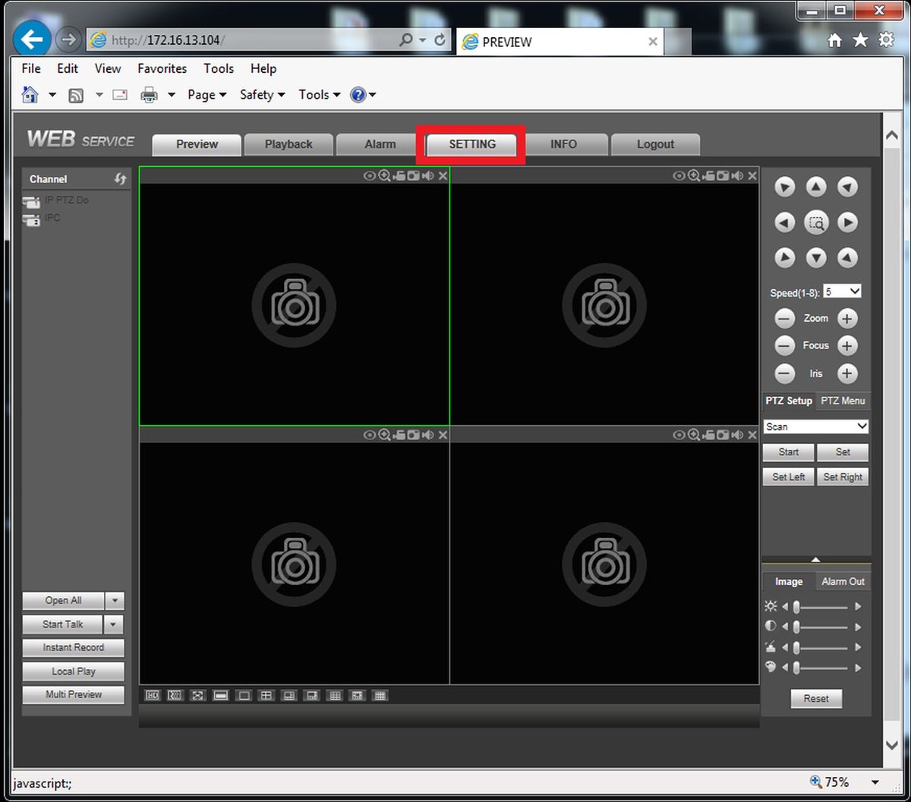The image size is (911, 802).
Task: Refresh the Channel list
Action: 120,179
